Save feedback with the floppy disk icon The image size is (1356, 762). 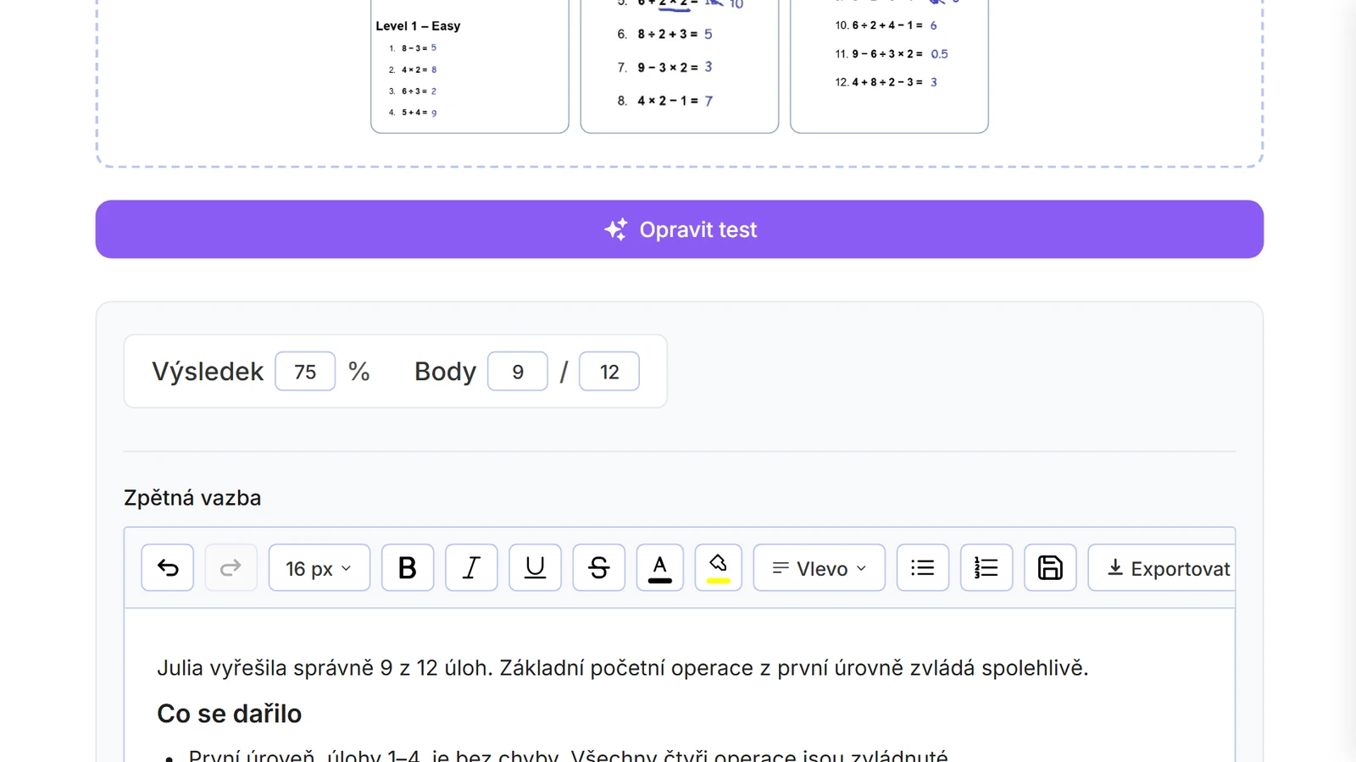(1050, 567)
